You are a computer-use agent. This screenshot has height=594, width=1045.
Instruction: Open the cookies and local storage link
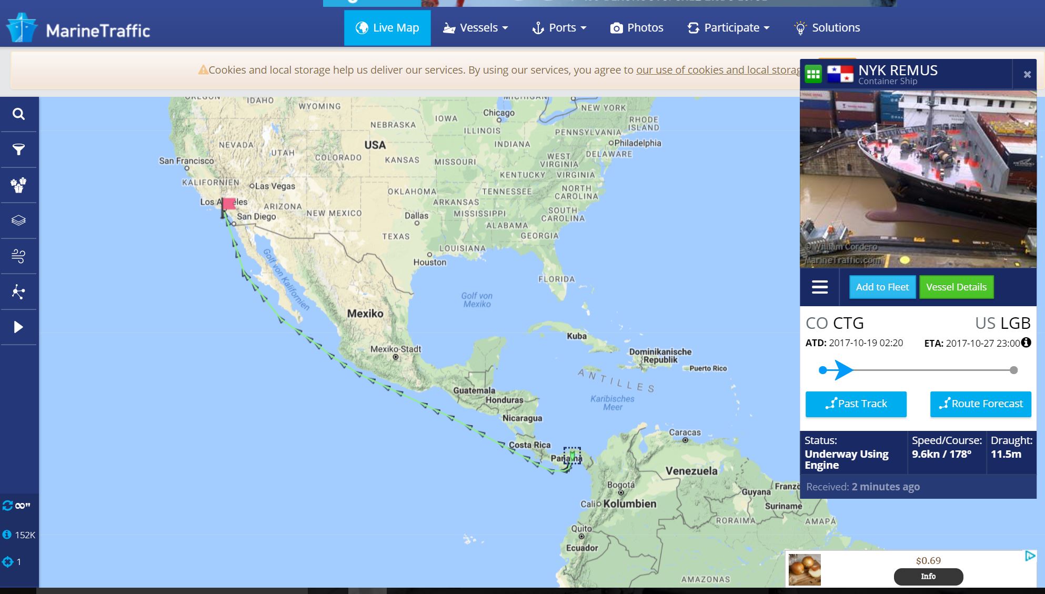point(719,70)
